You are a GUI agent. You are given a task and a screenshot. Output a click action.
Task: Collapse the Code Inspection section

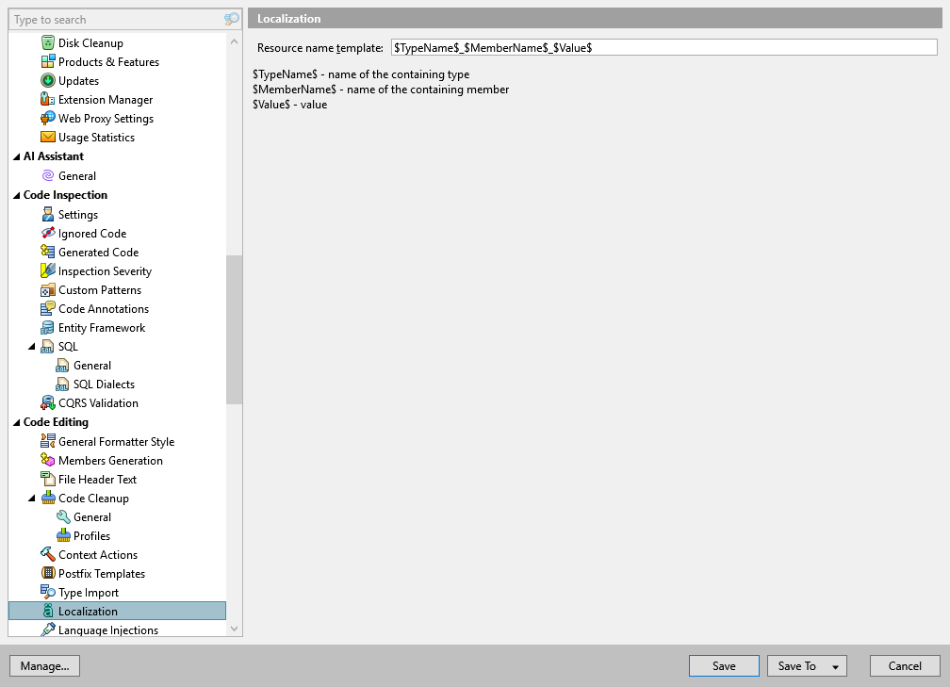pos(15,194)
